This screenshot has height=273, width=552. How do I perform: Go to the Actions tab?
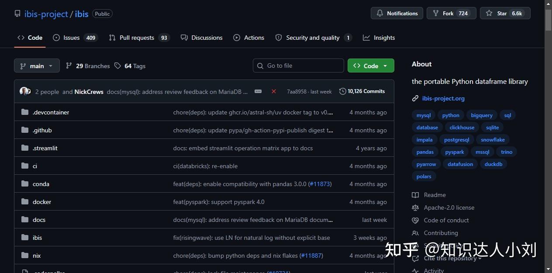pyautogui.click(x=249, y=38)
